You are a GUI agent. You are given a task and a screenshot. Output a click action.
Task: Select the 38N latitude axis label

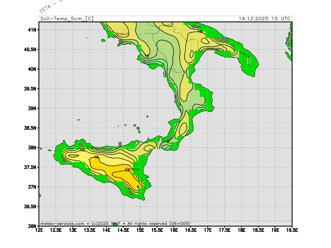[x=32, y=148]
